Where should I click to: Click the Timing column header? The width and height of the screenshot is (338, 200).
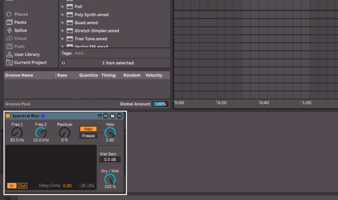click(x=109, y=75)
